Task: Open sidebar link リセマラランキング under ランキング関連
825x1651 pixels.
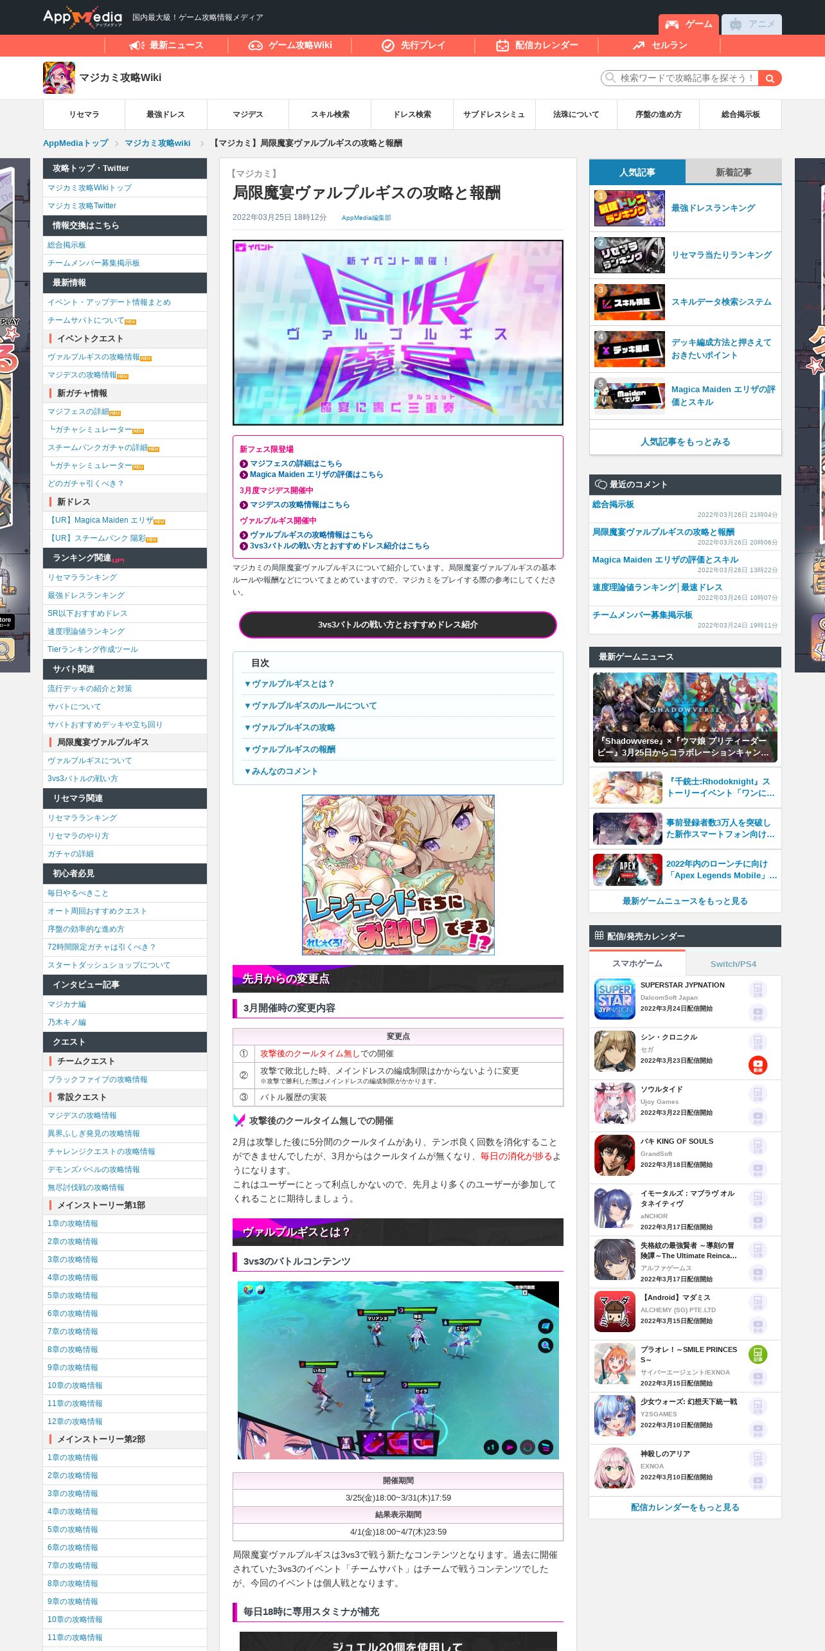Action: coord(82,577)
